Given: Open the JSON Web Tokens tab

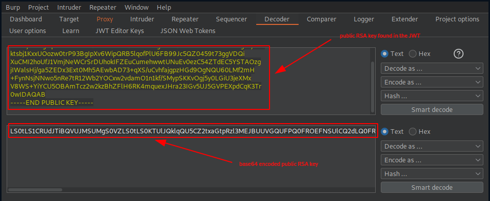Looking at the screenshot, I should click(x=188, y=31).
